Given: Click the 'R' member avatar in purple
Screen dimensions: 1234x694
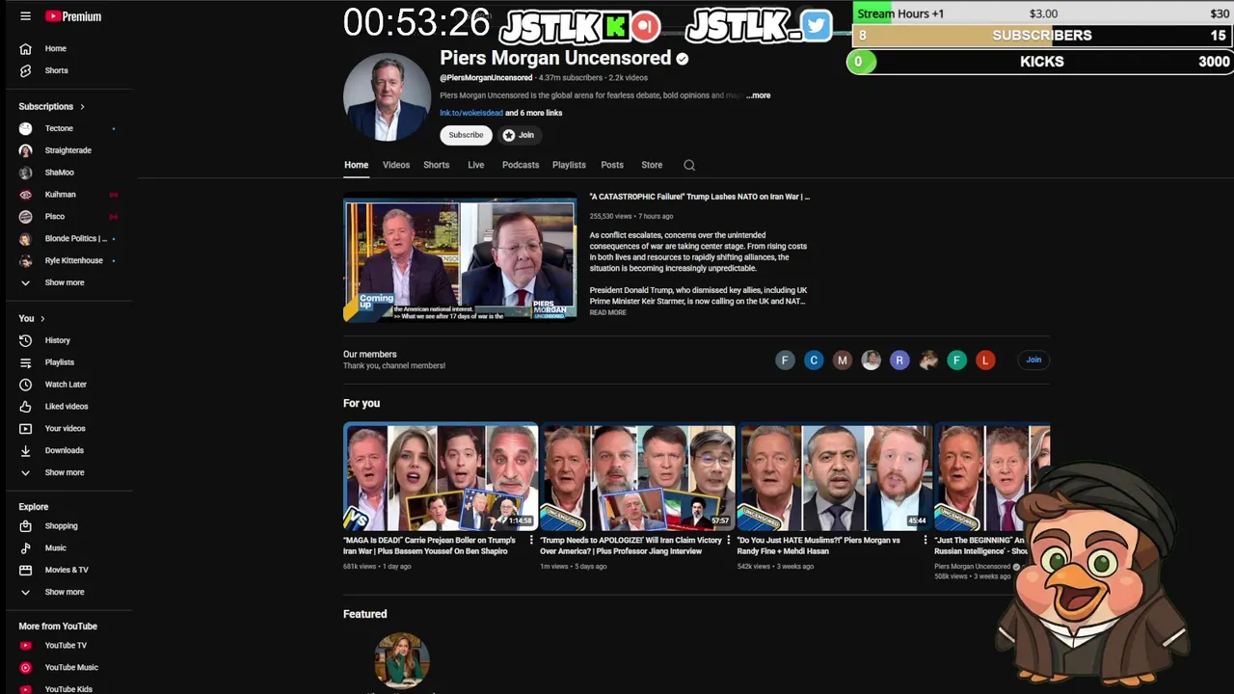Looking at the screenshot, I should click(899, 360).
